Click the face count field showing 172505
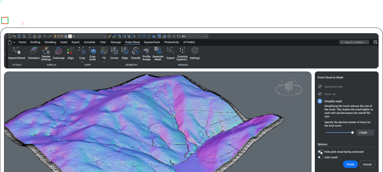The width and height of the screenshot is (383, 172). pos(365,133)
